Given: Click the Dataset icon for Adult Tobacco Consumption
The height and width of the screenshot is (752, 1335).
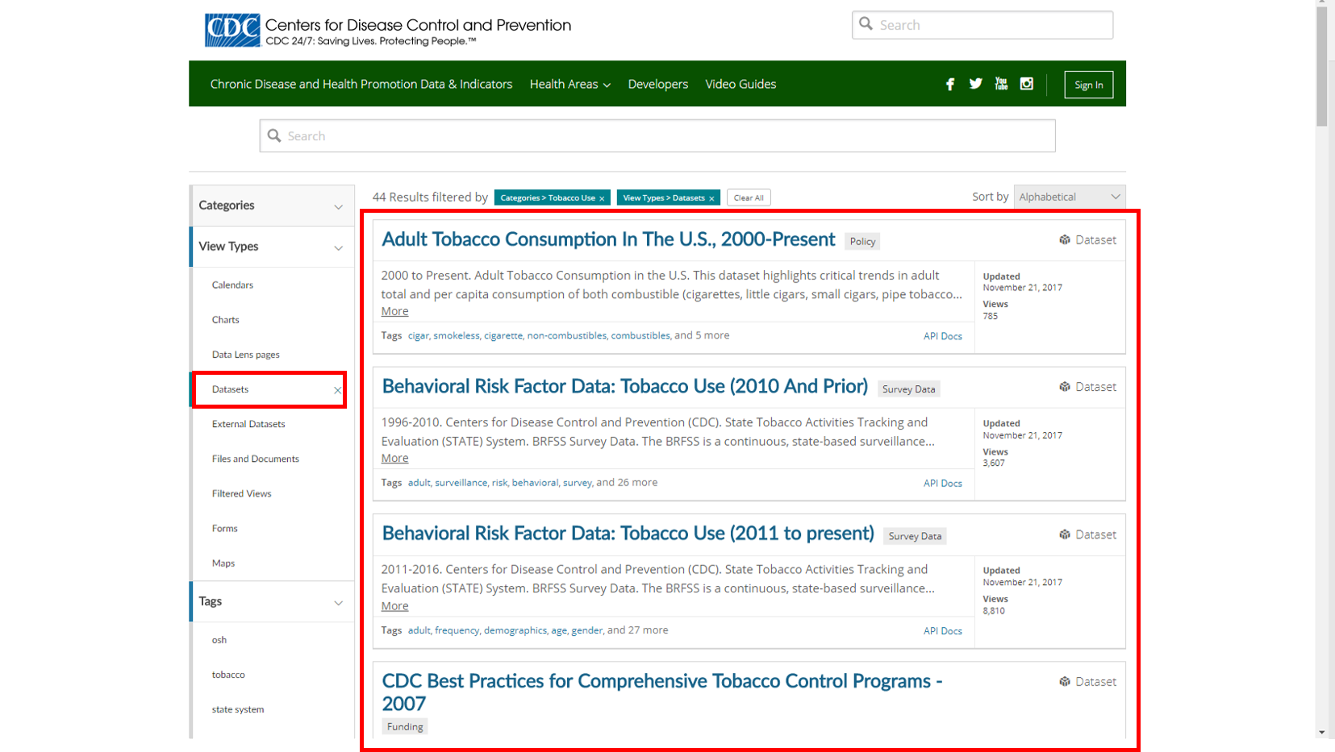Looking at the screenshot, I should [1065, 240].
